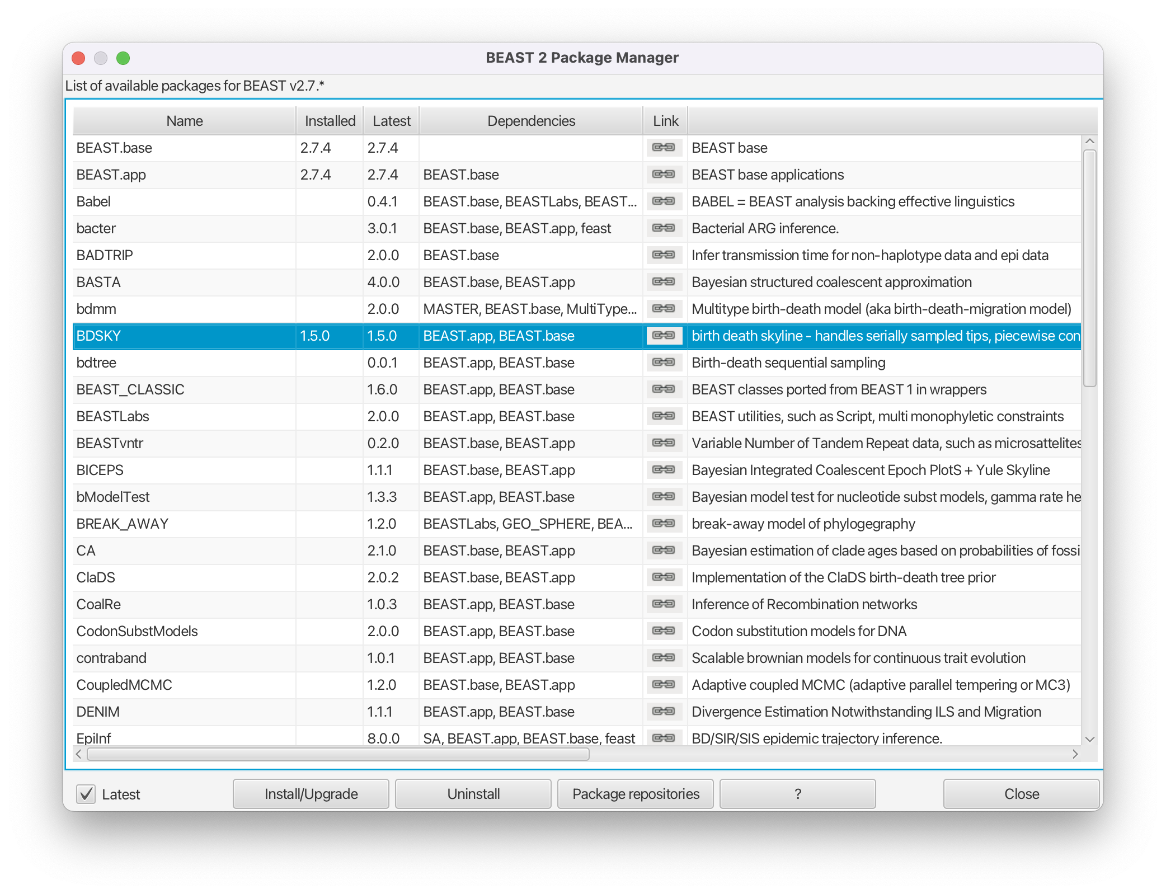Viewport: 1166px width, 894px height.
Task: Open link icon for CoupledMCMC
Action: [664, 684]
